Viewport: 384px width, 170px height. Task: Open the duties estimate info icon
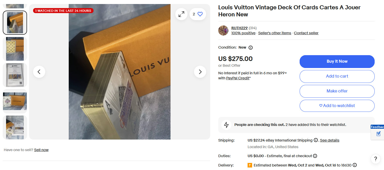[x=315, y=156]
